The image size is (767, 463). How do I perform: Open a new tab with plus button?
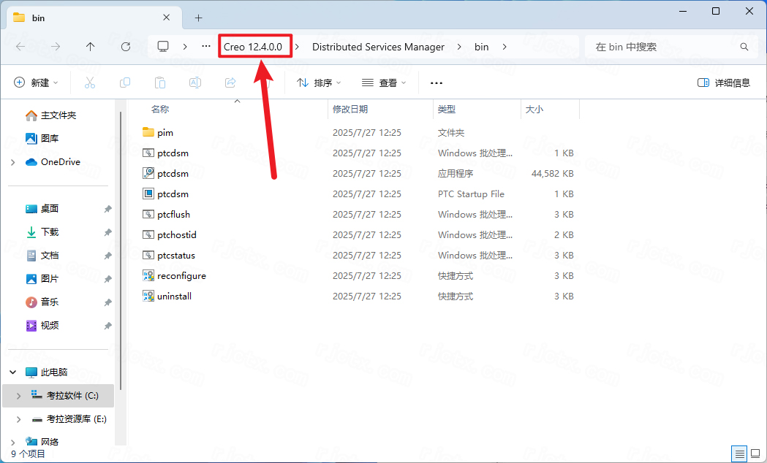point(198,18)
